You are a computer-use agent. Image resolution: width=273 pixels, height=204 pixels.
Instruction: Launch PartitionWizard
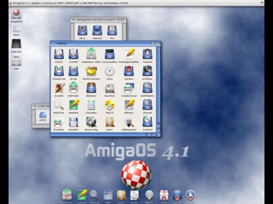coord(91,71)
